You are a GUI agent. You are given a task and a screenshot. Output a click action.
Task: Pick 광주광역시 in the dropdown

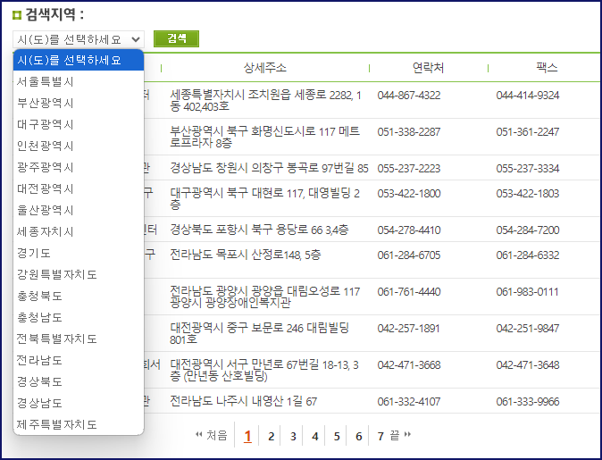[x=79, y=167]
